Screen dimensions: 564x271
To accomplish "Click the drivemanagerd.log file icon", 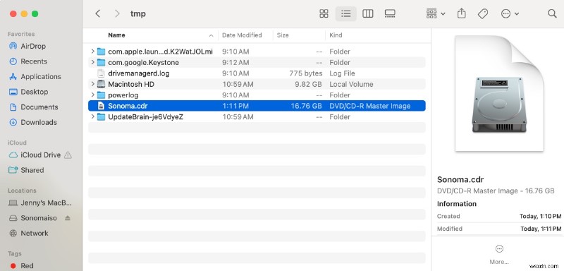I will coord(101,73).
